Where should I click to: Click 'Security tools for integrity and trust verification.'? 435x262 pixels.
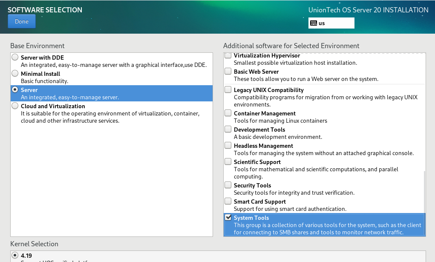pos(294,193)
